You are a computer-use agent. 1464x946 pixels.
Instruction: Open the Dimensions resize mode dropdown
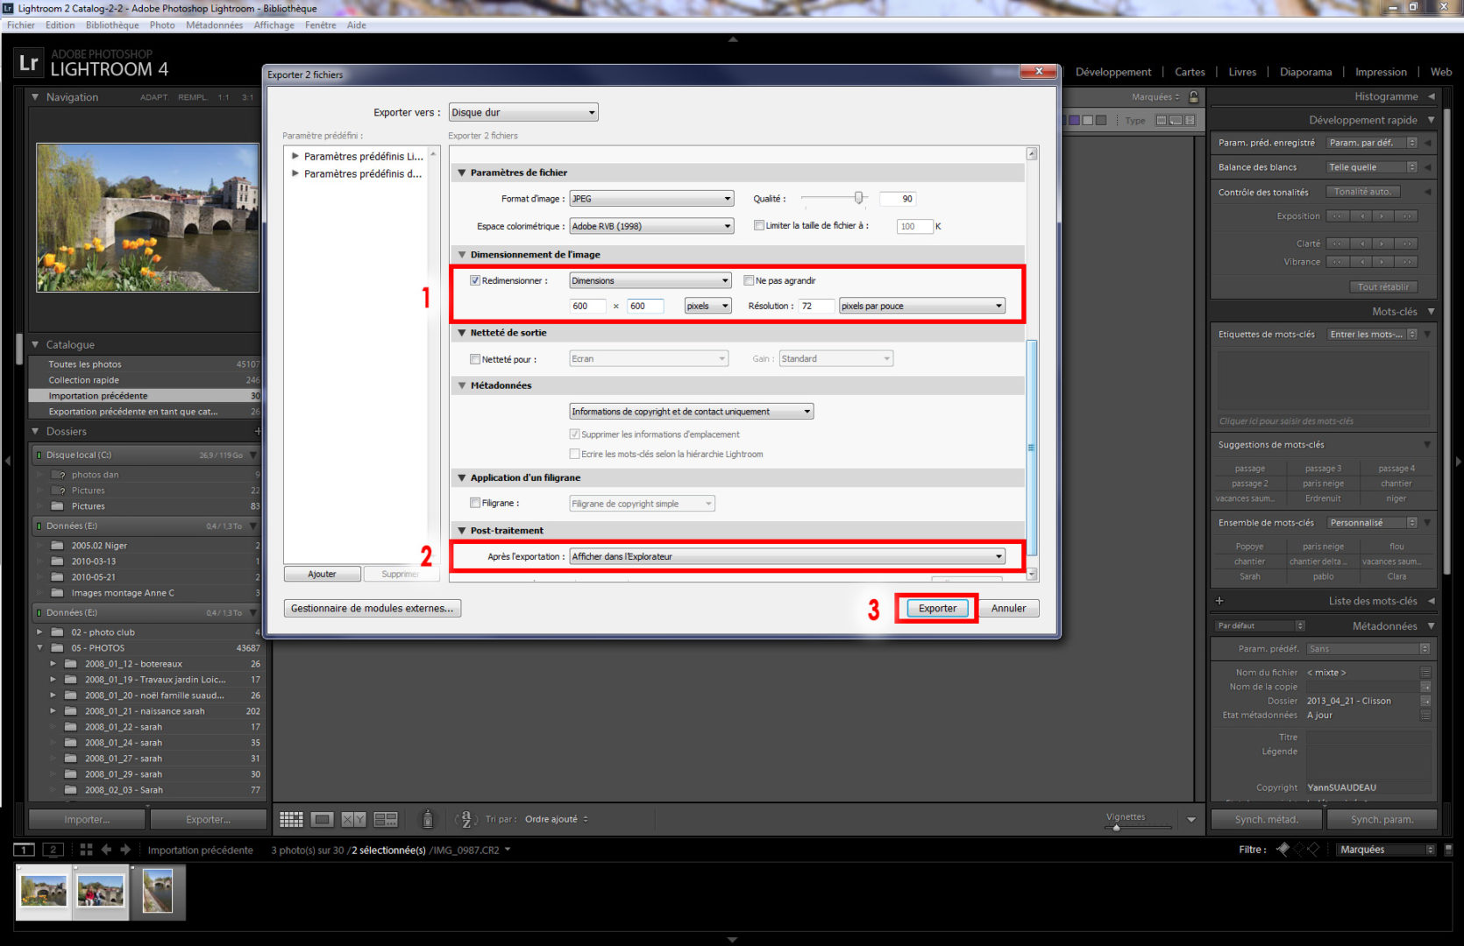[x=650, y=281]
